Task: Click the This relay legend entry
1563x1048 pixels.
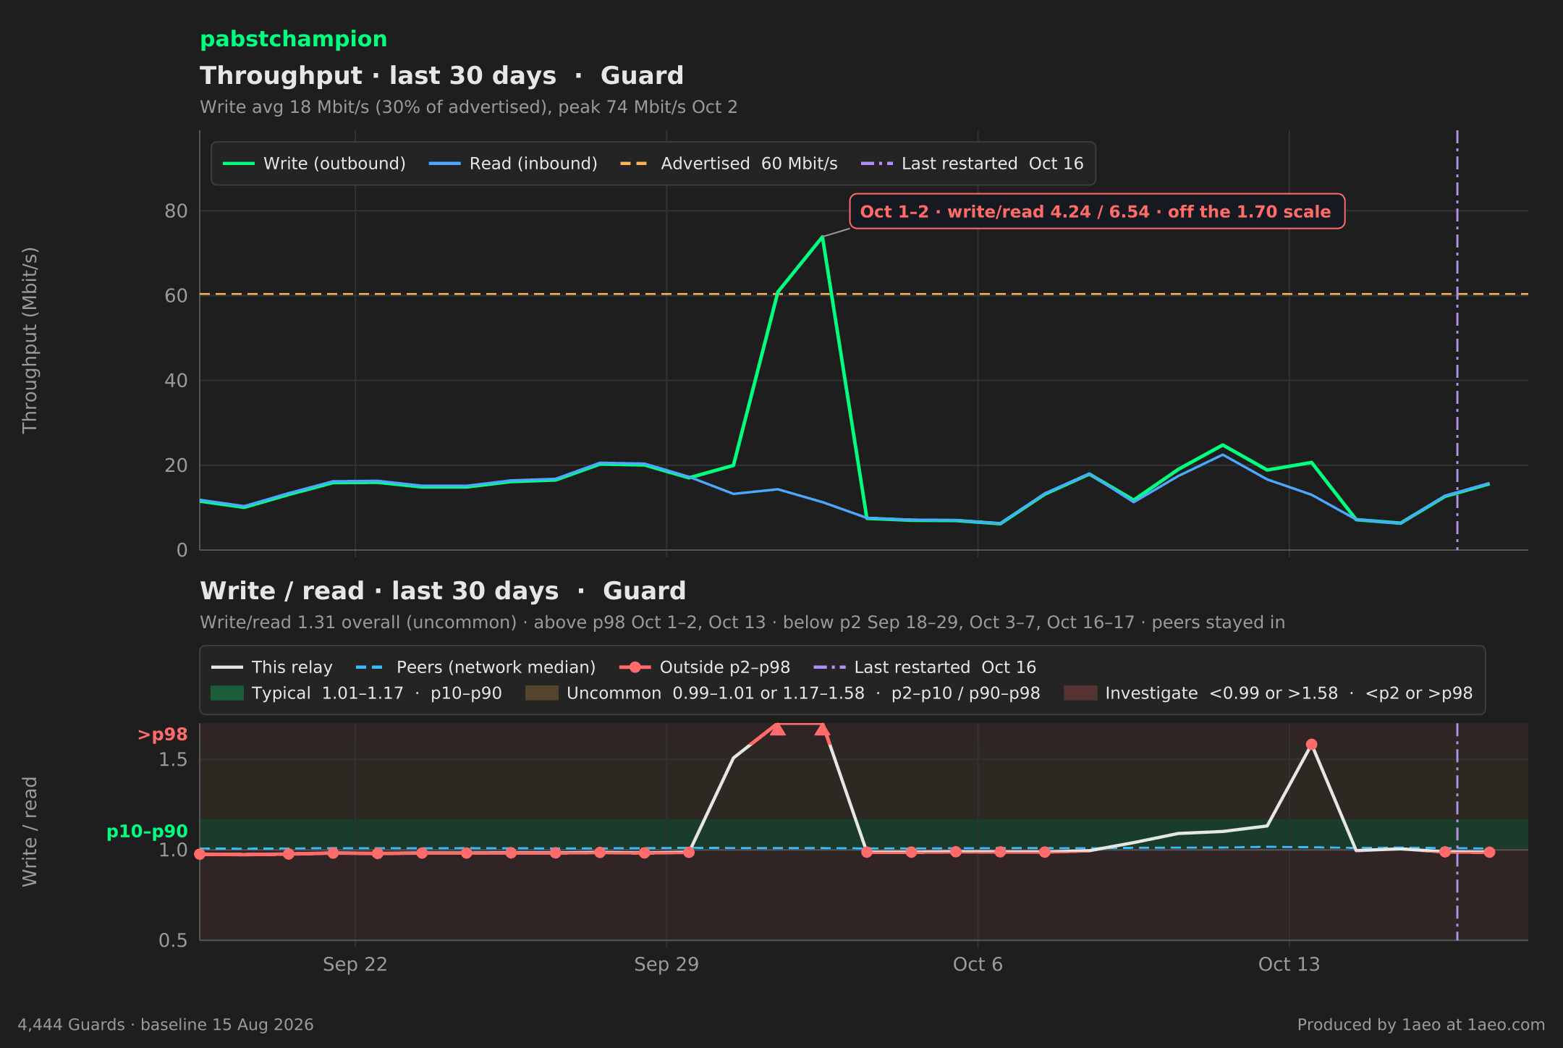Action: pyautogui.click(x=271, y=667)
